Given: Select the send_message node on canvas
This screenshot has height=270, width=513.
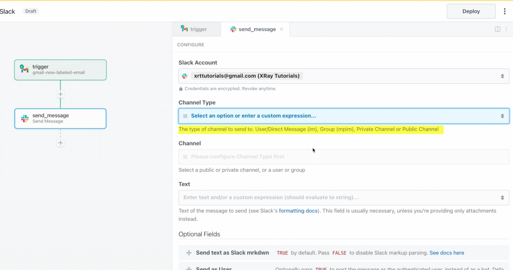Looking at the screenshot, I should pyautogui.click(x=60, y=119).
